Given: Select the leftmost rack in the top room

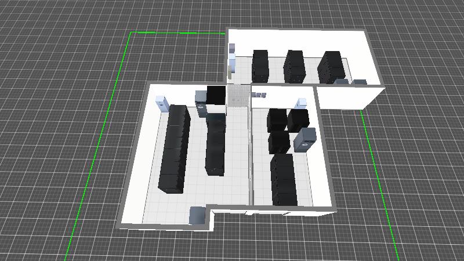Looking at the screenshot, I should [x=260, y=66].
